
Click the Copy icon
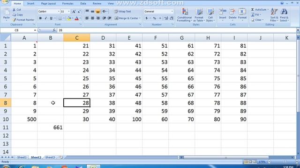coord(14,14)
